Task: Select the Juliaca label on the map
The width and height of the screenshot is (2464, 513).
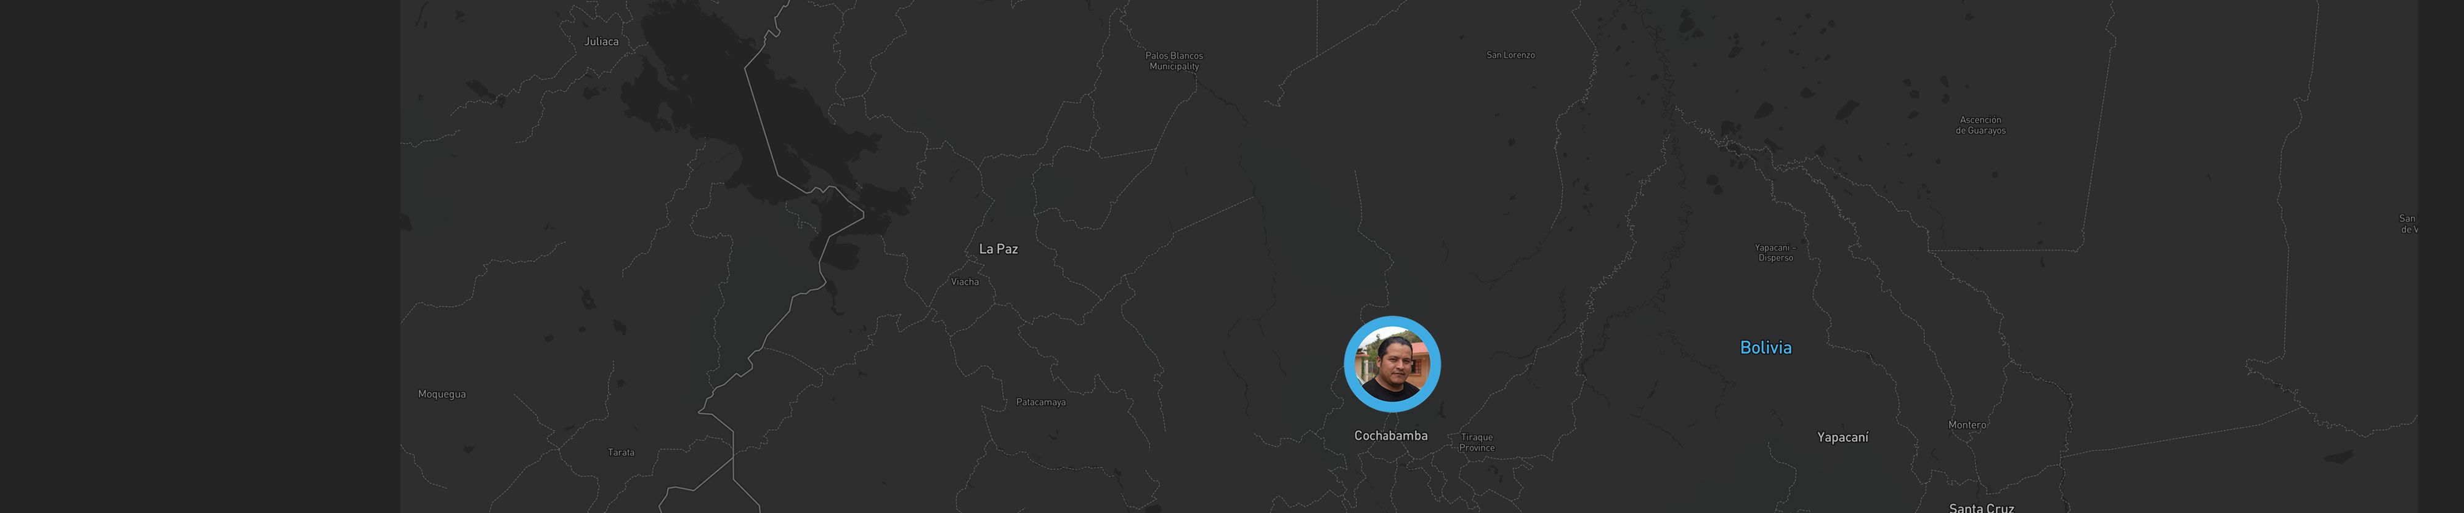Action: pyautogui.click(x=602, y=41)
